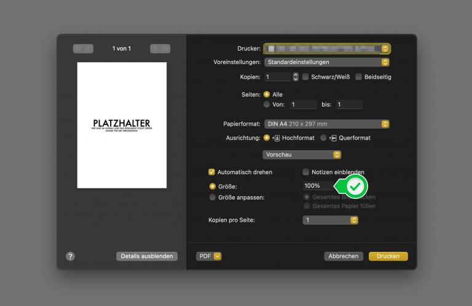Click the Von start page field
This screenshot has width=472, height=306.
[x=303, y=104]
